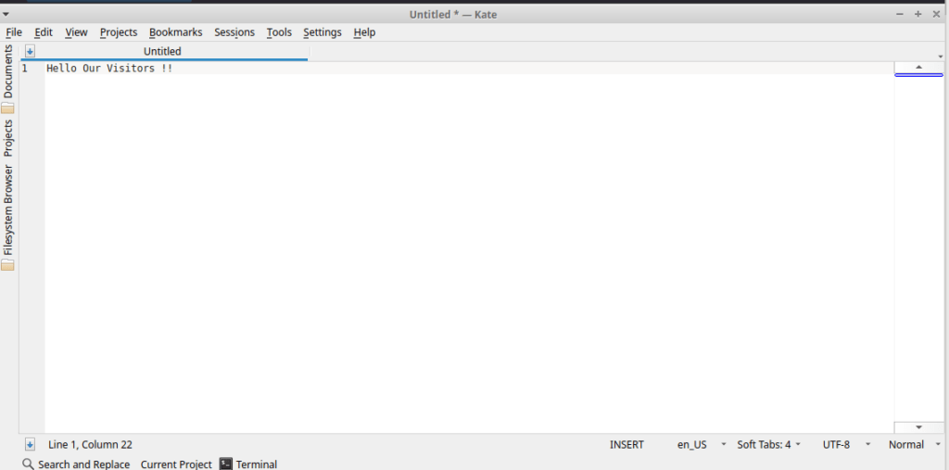Open the Current Project panel
This screenshot has height=470, width=949.
pyautogui.click(x=176, y=464)
